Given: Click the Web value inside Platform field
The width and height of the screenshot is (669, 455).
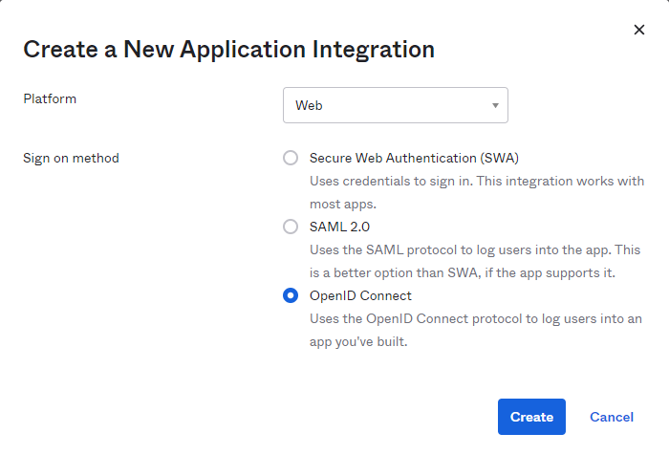Looking at the screenshot, I should tap(309, 105).
